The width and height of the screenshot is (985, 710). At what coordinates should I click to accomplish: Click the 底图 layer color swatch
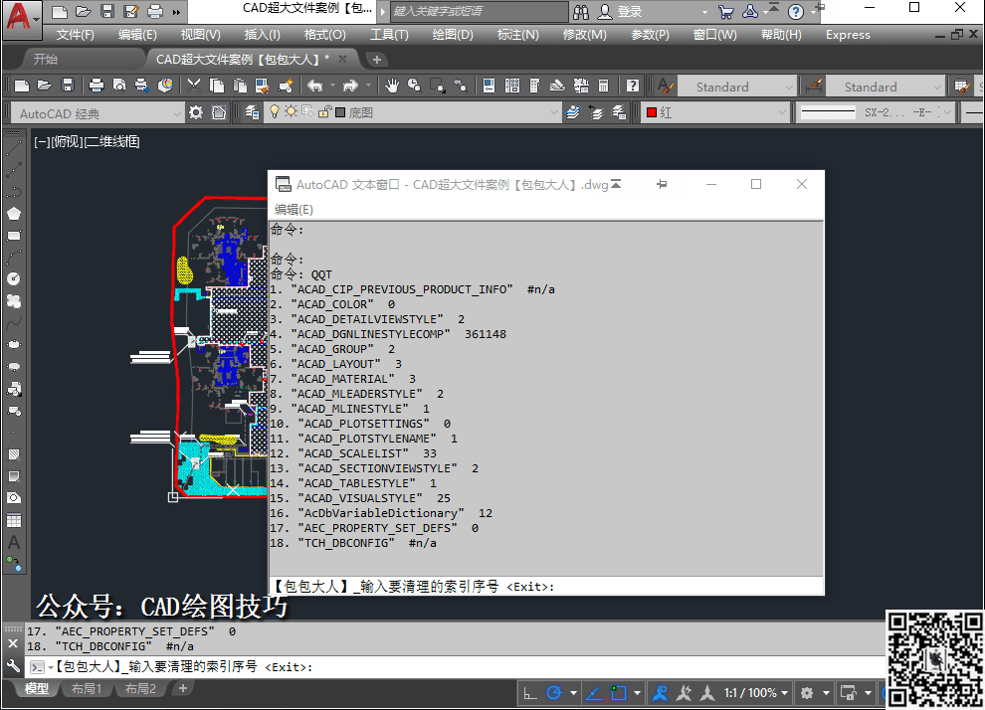[x=340, y=112]
